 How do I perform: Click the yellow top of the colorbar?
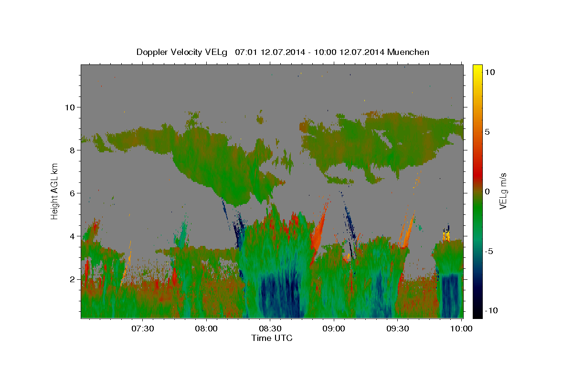[477, 69]
